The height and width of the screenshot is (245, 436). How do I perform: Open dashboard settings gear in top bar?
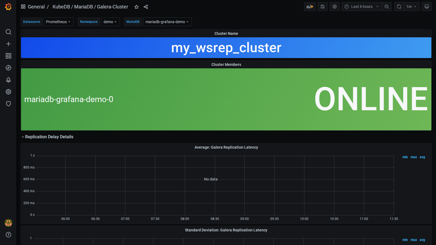click(x=335, y=7)
